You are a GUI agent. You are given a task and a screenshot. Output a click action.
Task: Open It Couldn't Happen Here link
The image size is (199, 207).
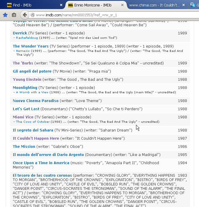point(36,138)
